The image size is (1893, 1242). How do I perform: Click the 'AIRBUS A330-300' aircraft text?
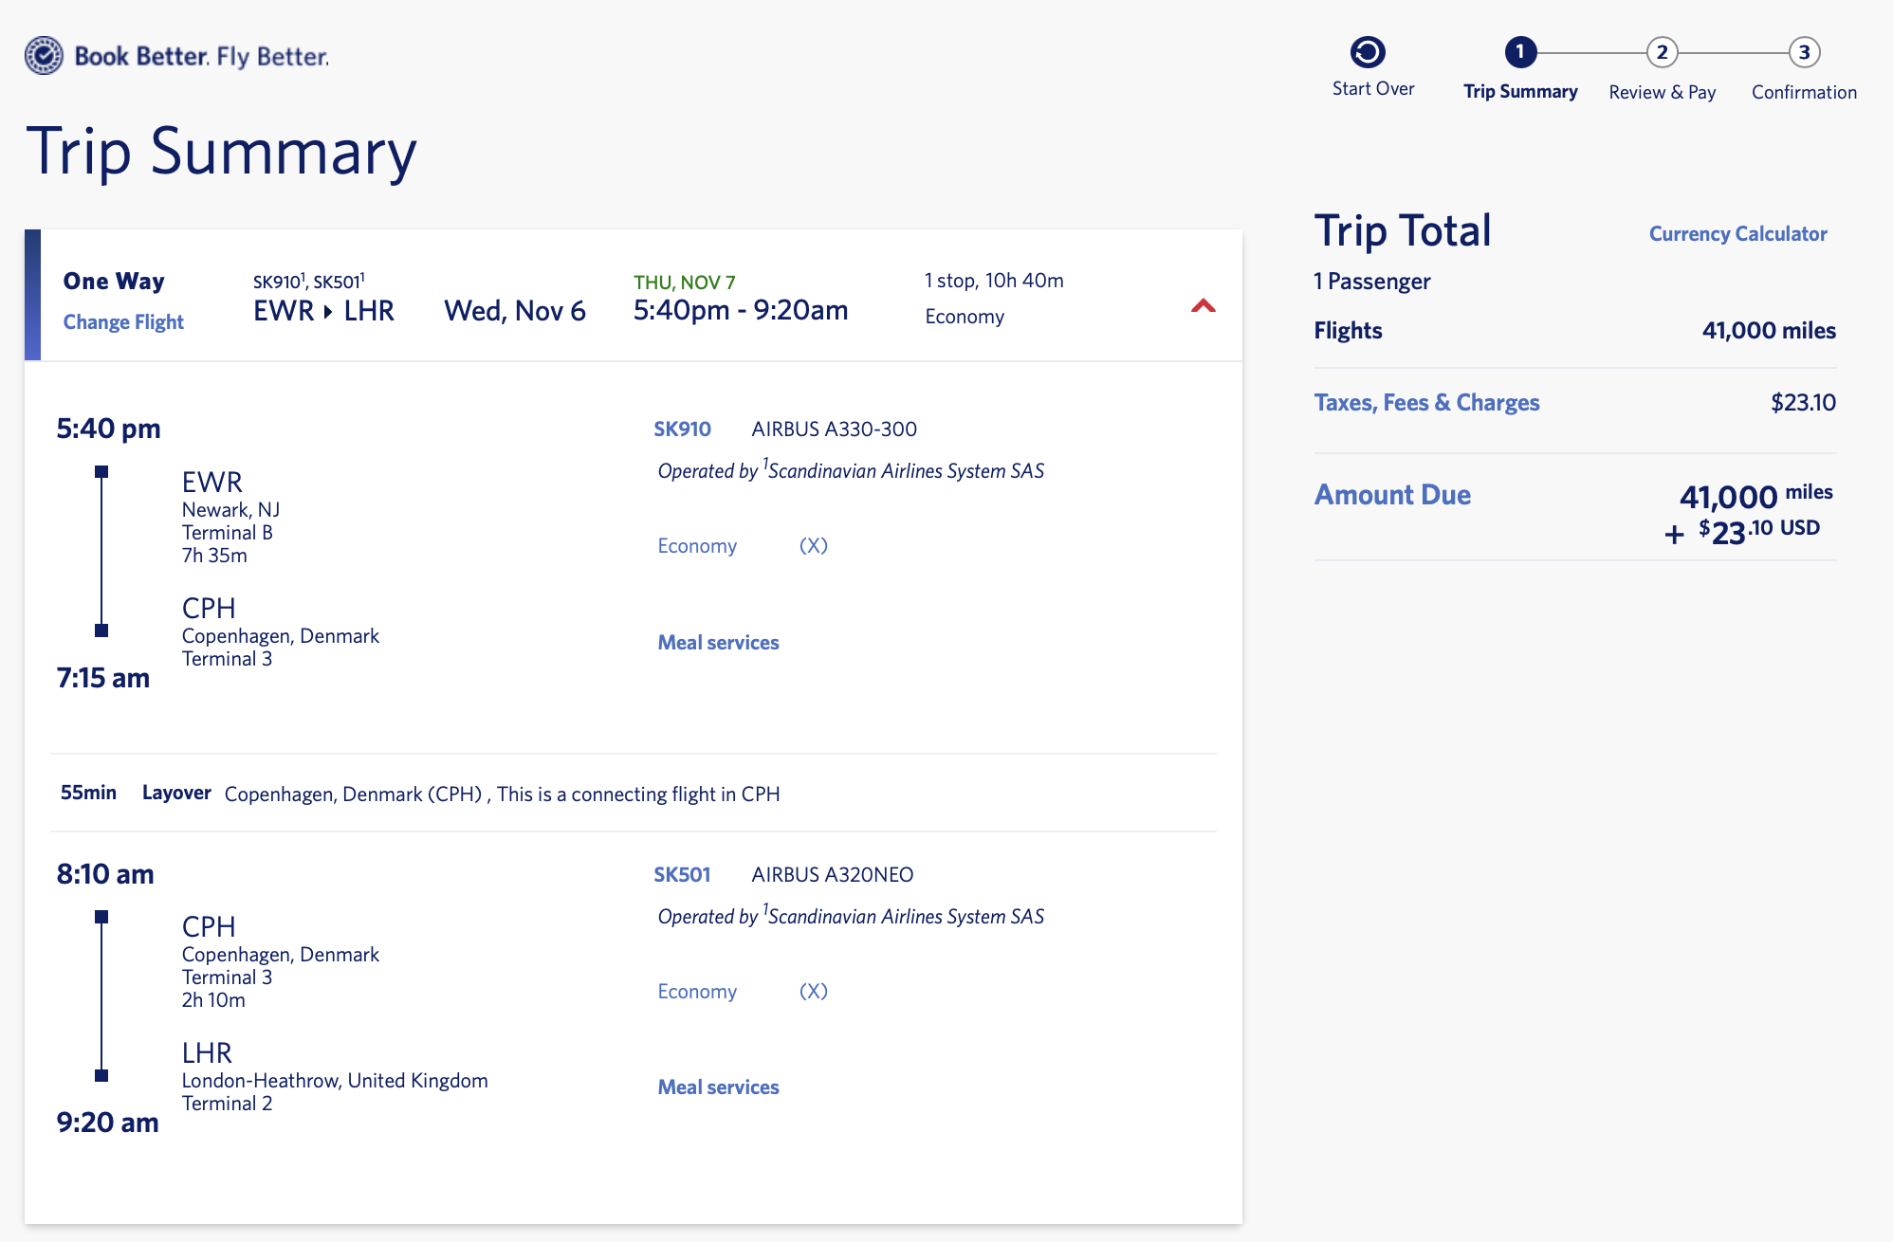coord(834,429)
